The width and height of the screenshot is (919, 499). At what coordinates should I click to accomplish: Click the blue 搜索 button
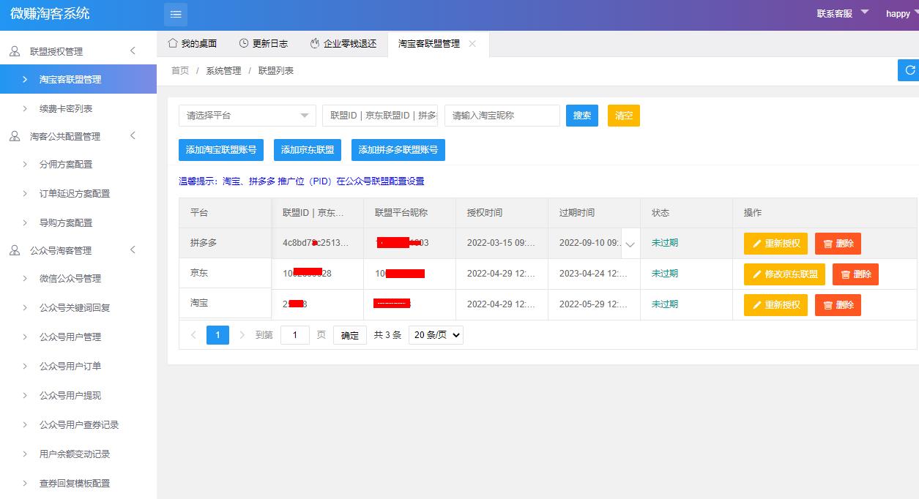582,116
